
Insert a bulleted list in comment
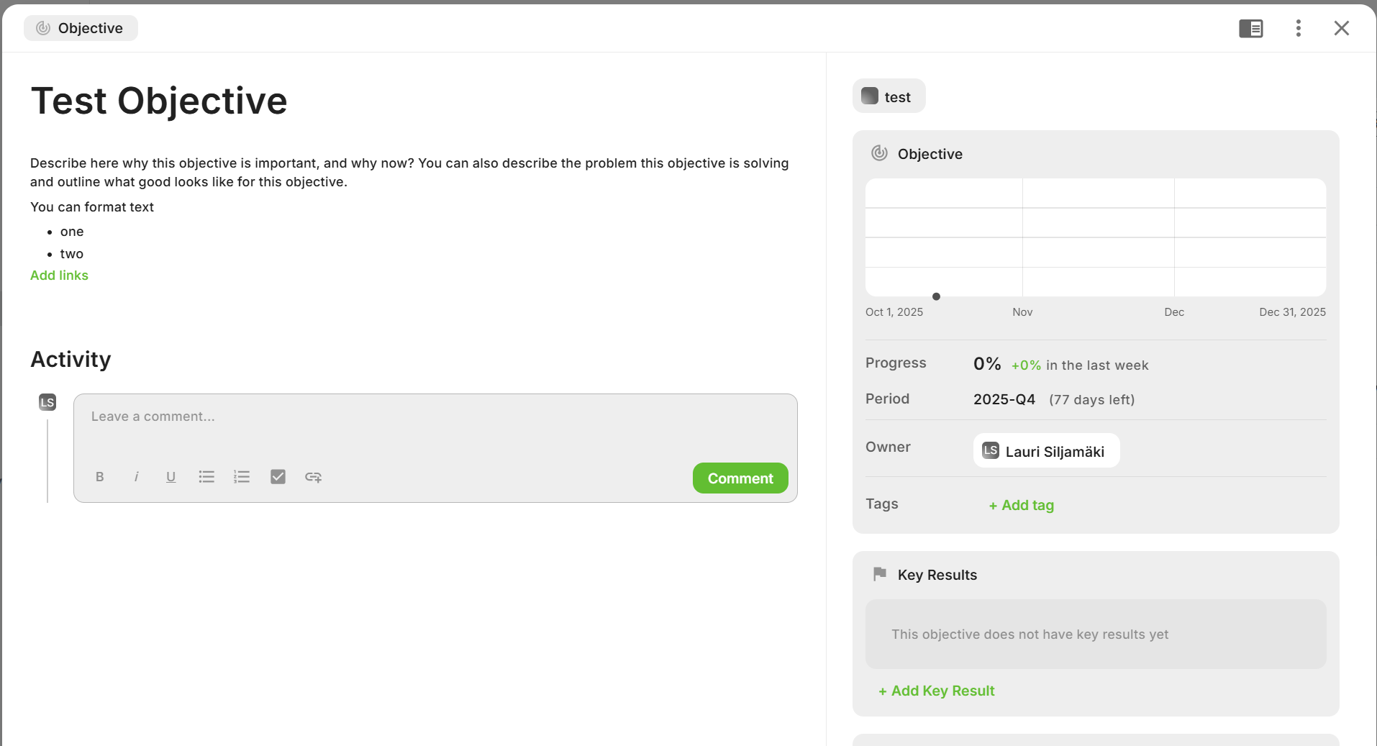[206, 477]
